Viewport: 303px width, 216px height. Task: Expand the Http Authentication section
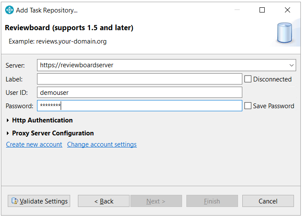tap(8, 120)
